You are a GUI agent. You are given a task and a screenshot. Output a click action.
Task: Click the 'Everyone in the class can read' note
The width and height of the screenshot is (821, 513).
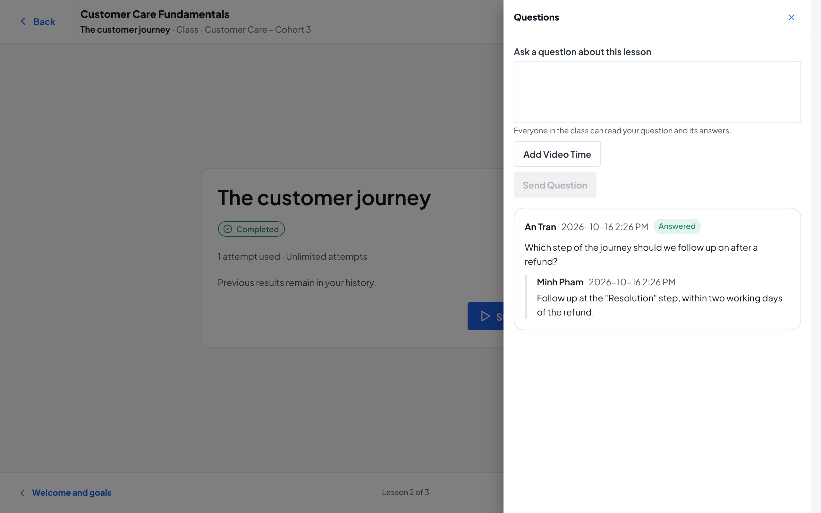[622, 130]
